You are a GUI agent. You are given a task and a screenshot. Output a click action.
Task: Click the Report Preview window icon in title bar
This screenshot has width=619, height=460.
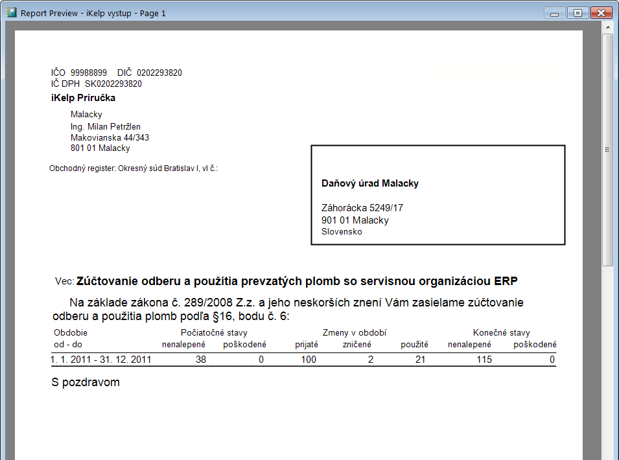(x=11, y=12)
